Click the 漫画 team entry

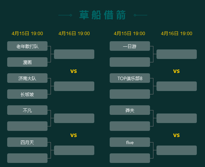click(27, 62)
